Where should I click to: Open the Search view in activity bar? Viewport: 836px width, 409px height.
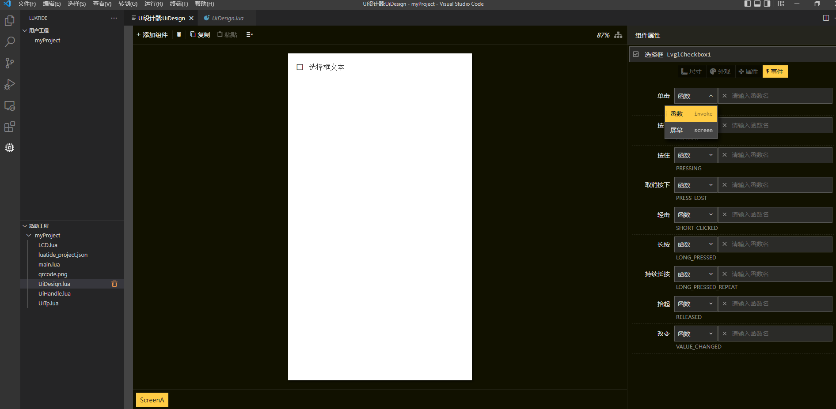tap(10, 42)
